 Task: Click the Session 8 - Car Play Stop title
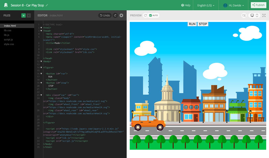[x=27, y=5]
